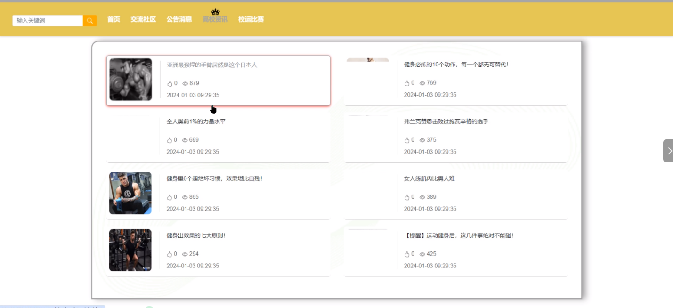Screen dimensions: 673x308
Task: Open article 【提醒】运动健身后，这几件事绝对不能碰！
Action: coord(459,235)
